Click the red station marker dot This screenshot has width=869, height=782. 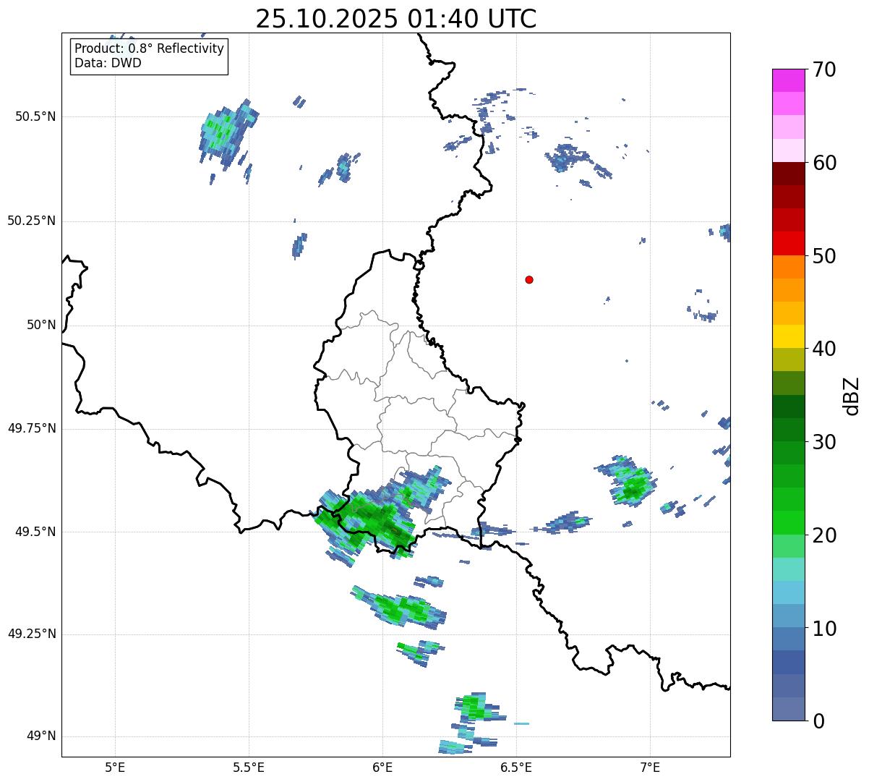pos(529,279)
